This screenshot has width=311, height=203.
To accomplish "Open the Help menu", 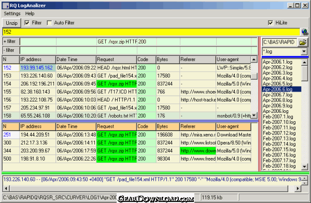I will [30, 13].
